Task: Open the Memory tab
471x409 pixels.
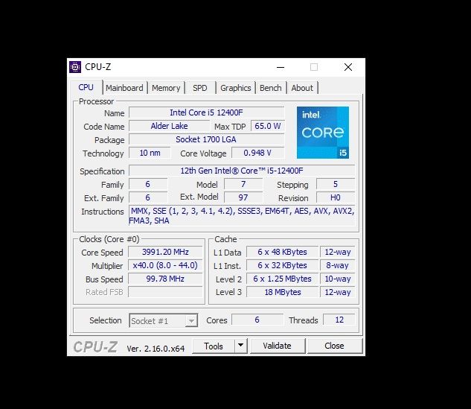Action: coord(166,88)
